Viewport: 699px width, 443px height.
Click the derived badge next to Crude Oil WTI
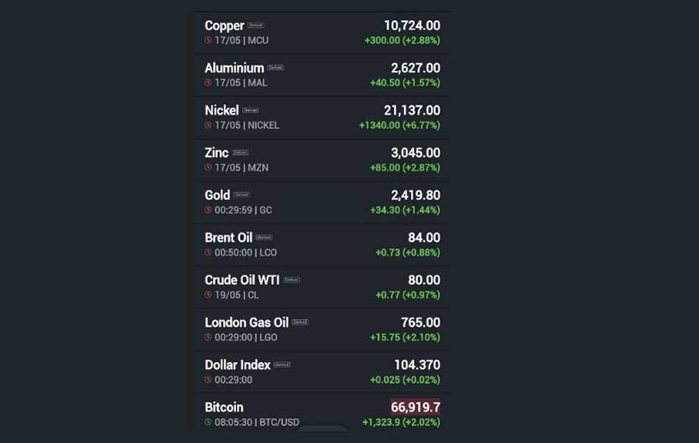291,280
